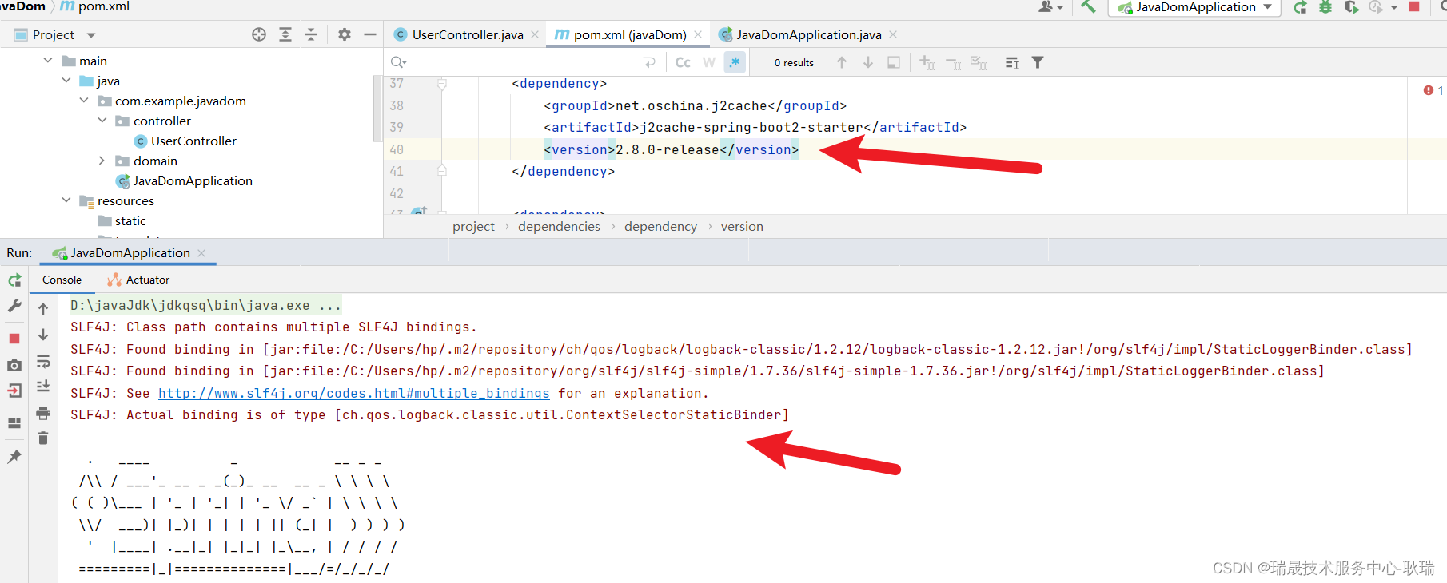Rerun JavaDomApplication from the top toolbar
This screenshot has width=1447, height=583.
tap(1301, 7)
